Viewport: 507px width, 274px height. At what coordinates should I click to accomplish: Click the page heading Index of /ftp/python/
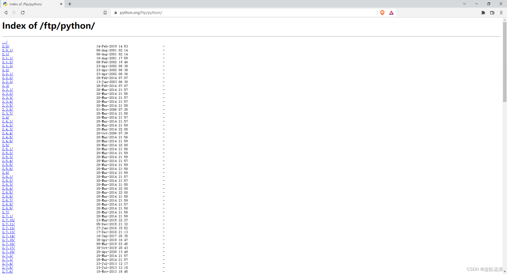[x=48, y=26]
